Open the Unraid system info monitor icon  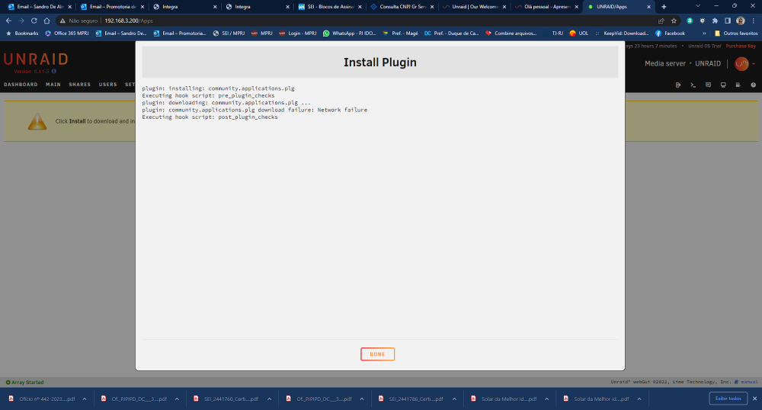click(723, 85)
